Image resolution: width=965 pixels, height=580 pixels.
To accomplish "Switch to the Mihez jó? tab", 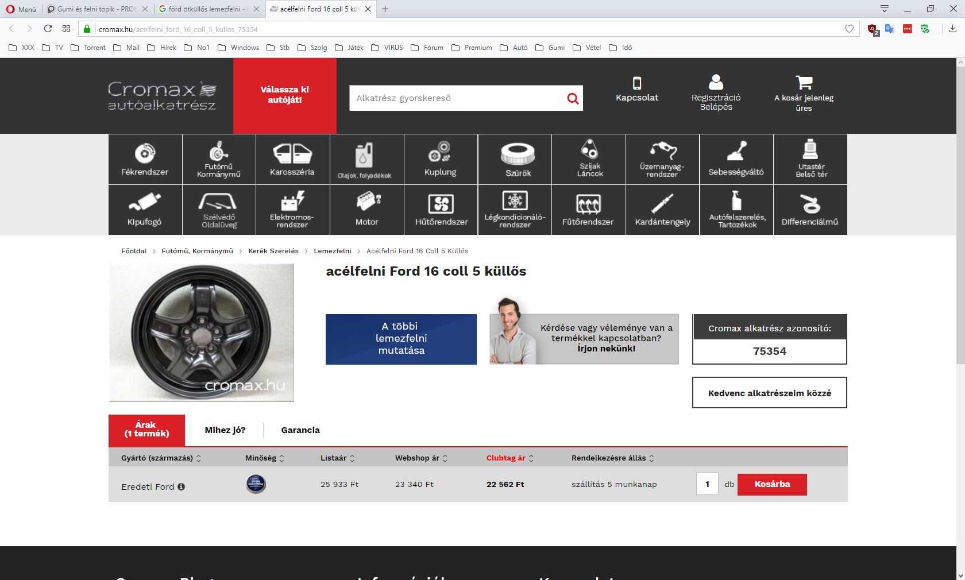I will pyautogui.click(x=225, y=430).
